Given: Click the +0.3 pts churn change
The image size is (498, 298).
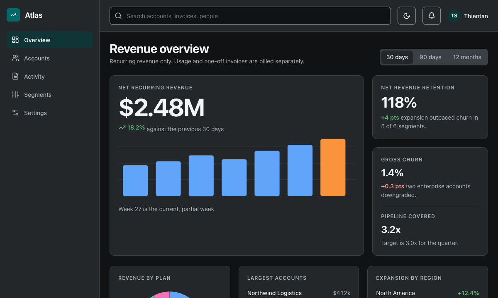Looking at the screenshot, I should tap(393, 186).
